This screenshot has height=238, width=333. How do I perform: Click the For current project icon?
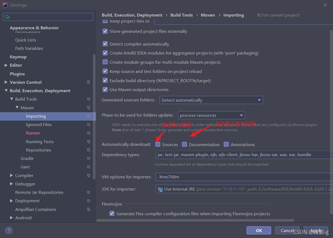259,15
